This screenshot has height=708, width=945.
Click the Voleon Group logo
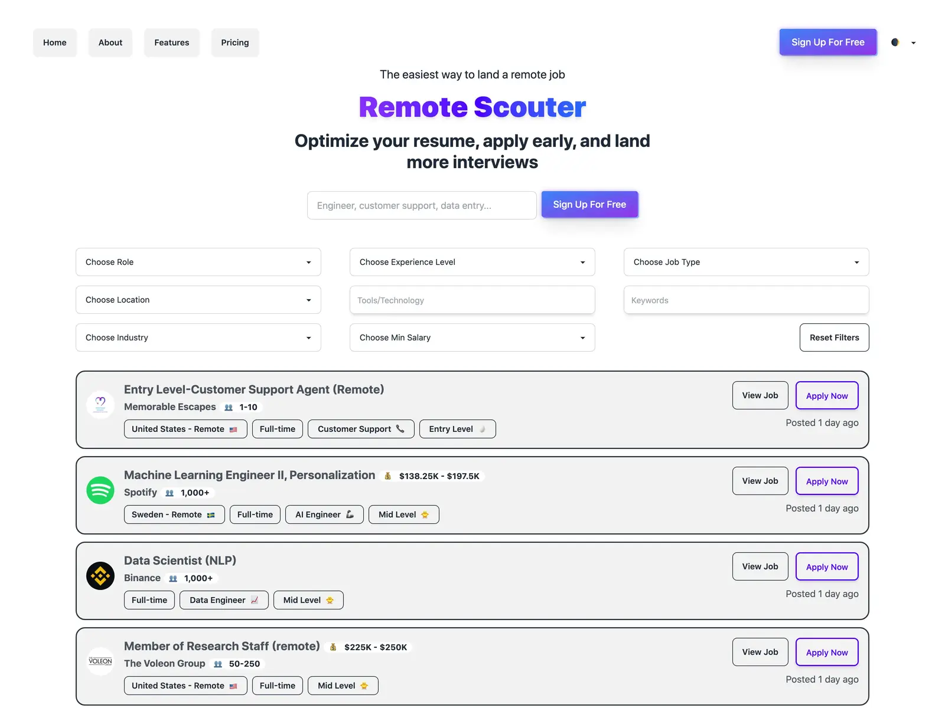100,661
